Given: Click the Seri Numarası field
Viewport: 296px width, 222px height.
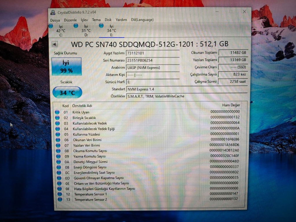Looking at the screenshot, I should click(x=153, y=60).
